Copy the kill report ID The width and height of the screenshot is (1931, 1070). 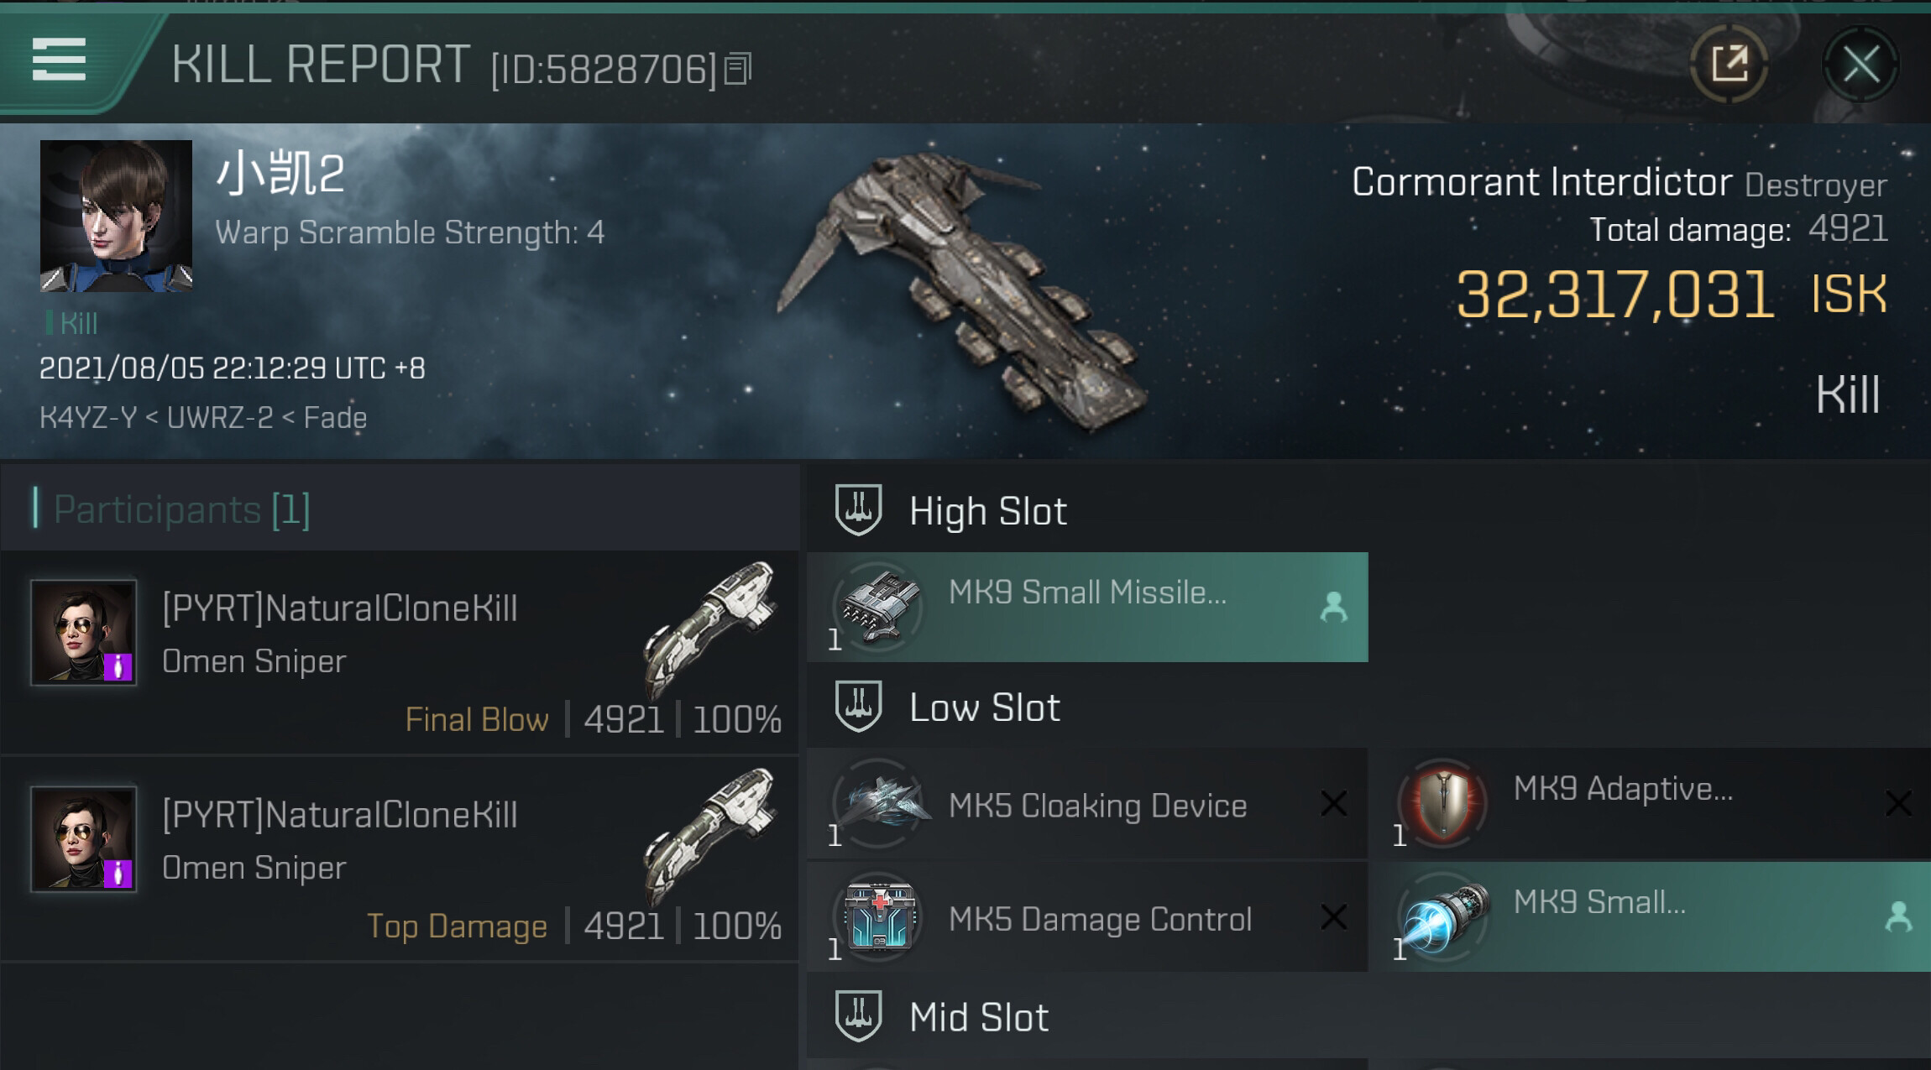point(738,69)
